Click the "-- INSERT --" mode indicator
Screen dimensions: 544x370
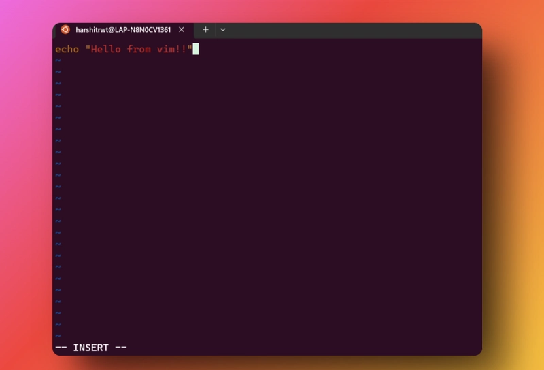point(90,348)
